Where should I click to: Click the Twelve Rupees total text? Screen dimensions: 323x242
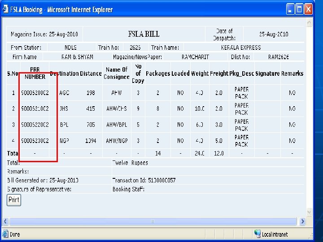pos(130,163)
